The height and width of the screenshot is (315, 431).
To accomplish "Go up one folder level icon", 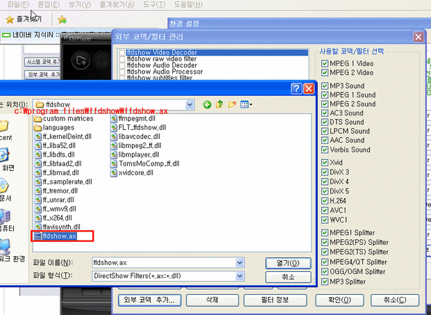I will pyautogui.click(x=220, y=104).
